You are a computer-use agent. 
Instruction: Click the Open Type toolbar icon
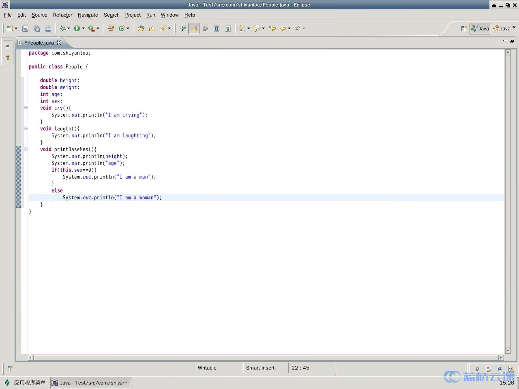coord(141,28)
